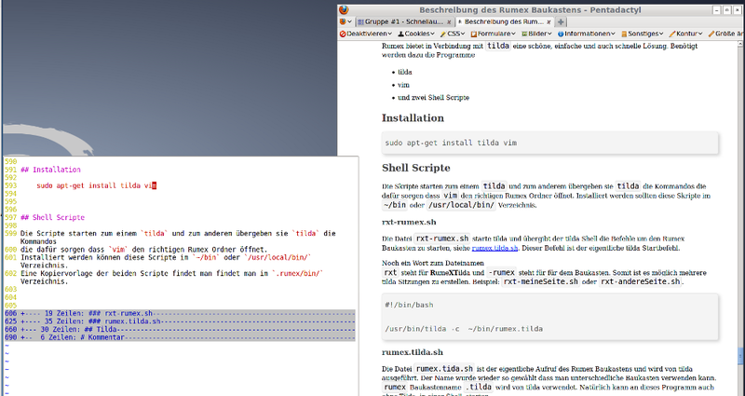Open the vim fold '35 Zeilen: ### rumex.tilda.sh'

tap(180, 321)
